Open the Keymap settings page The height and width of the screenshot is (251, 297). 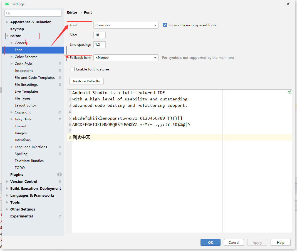coord(17,29)
